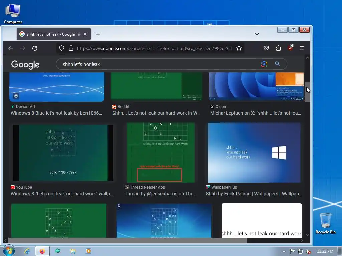Open the X.com blue bloom wallpaper thumbnail
The width and height of the screenshot is (342, 256).
tap(256, 86)
